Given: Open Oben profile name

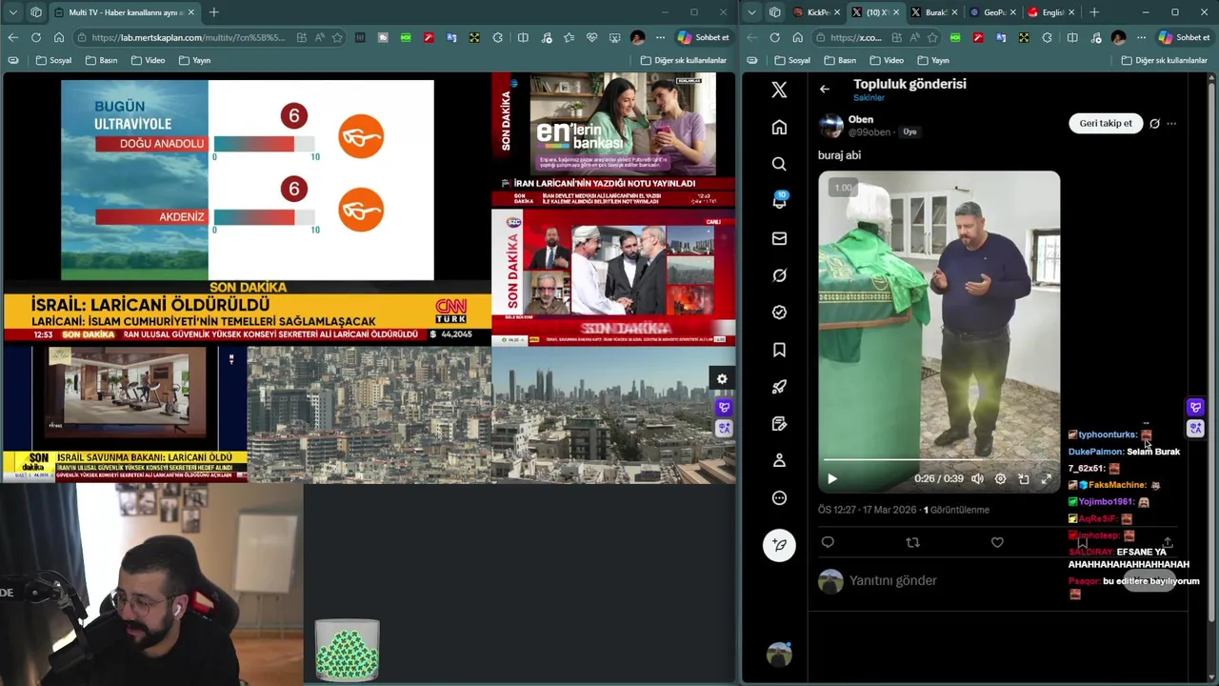Looking at the screenshot, I should tap(861, 120).
